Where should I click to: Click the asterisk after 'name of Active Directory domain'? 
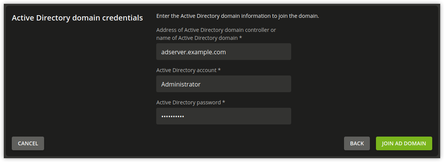pyautogui.click(x=241, y=38)
